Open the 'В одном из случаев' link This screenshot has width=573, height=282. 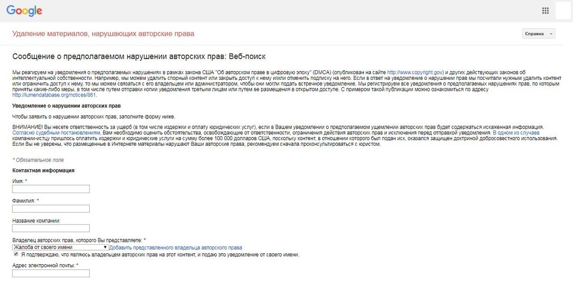click(x=516, y=133)
